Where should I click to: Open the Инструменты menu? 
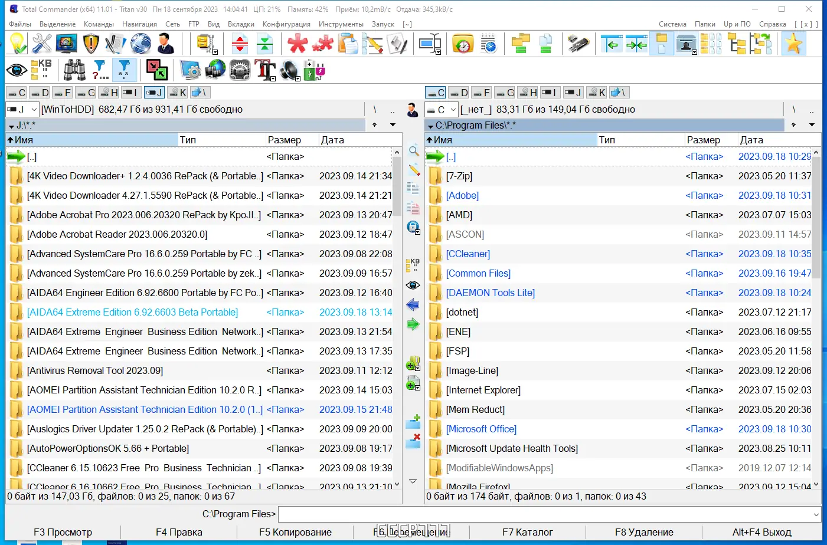pyautogui.click(x=341, y=24)
